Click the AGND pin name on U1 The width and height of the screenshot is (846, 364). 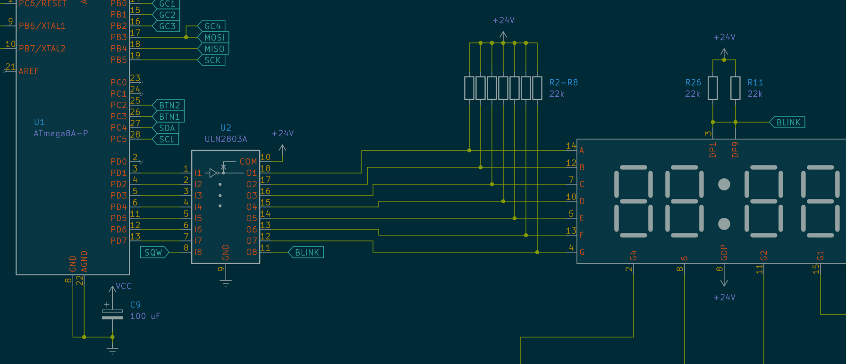(84, 262)
